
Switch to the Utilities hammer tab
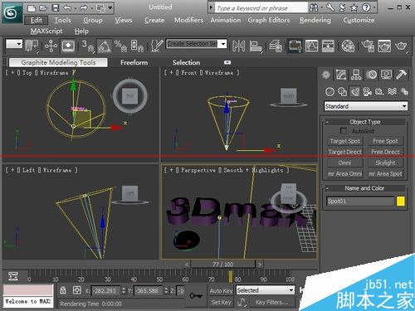pos(401,75)
